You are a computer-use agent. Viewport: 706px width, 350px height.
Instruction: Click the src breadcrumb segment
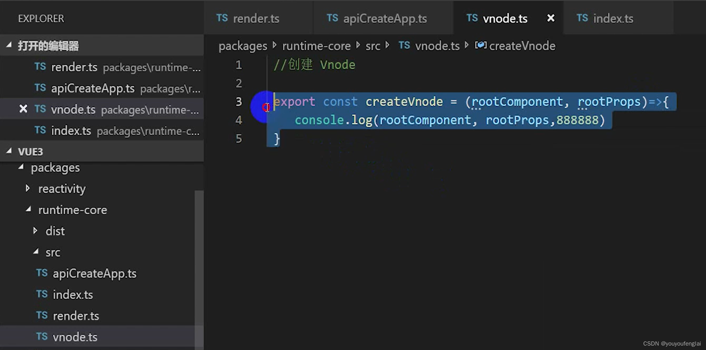373,46
